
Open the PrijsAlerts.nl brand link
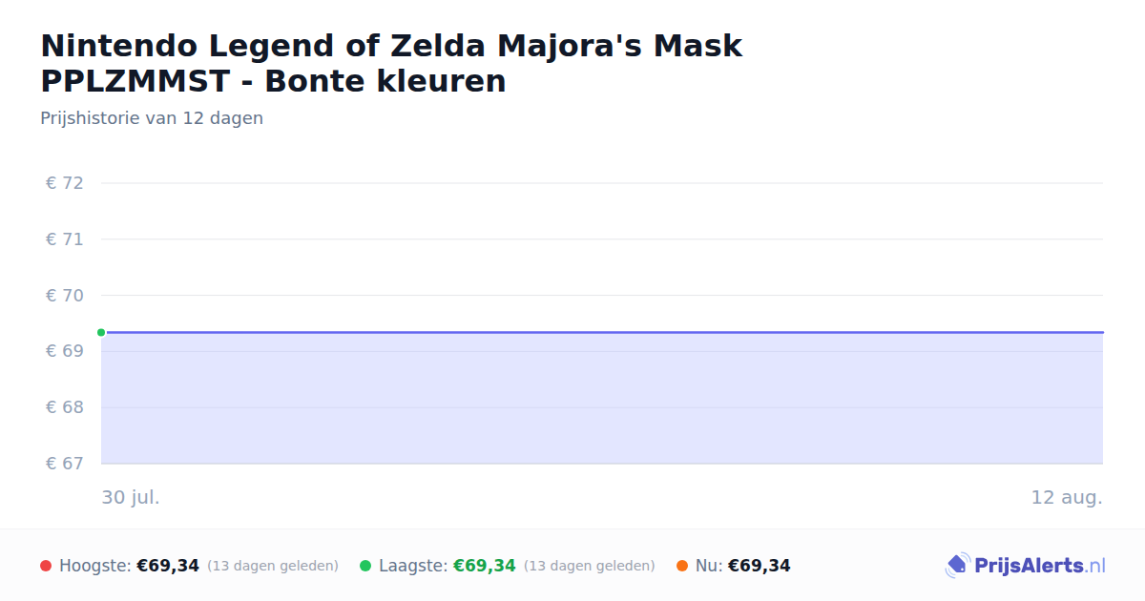(x=1026, y=566)
